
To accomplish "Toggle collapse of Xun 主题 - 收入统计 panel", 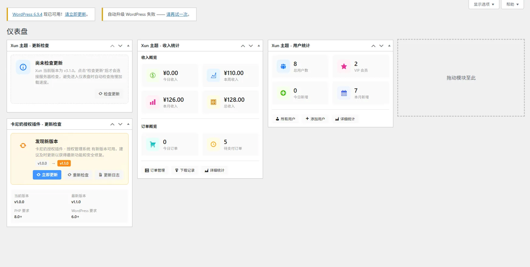I will coord(259,46).
